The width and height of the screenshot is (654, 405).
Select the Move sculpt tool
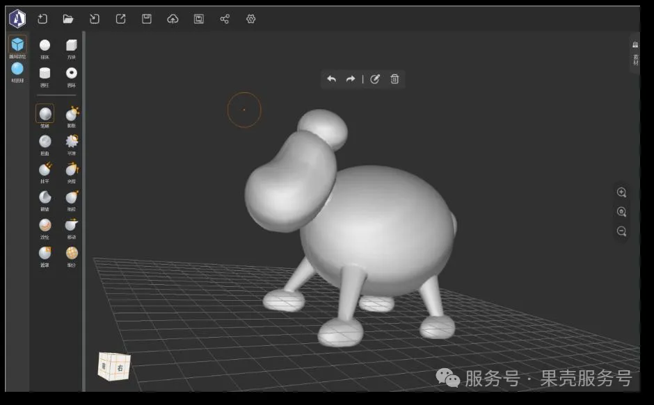click(72, 229)
